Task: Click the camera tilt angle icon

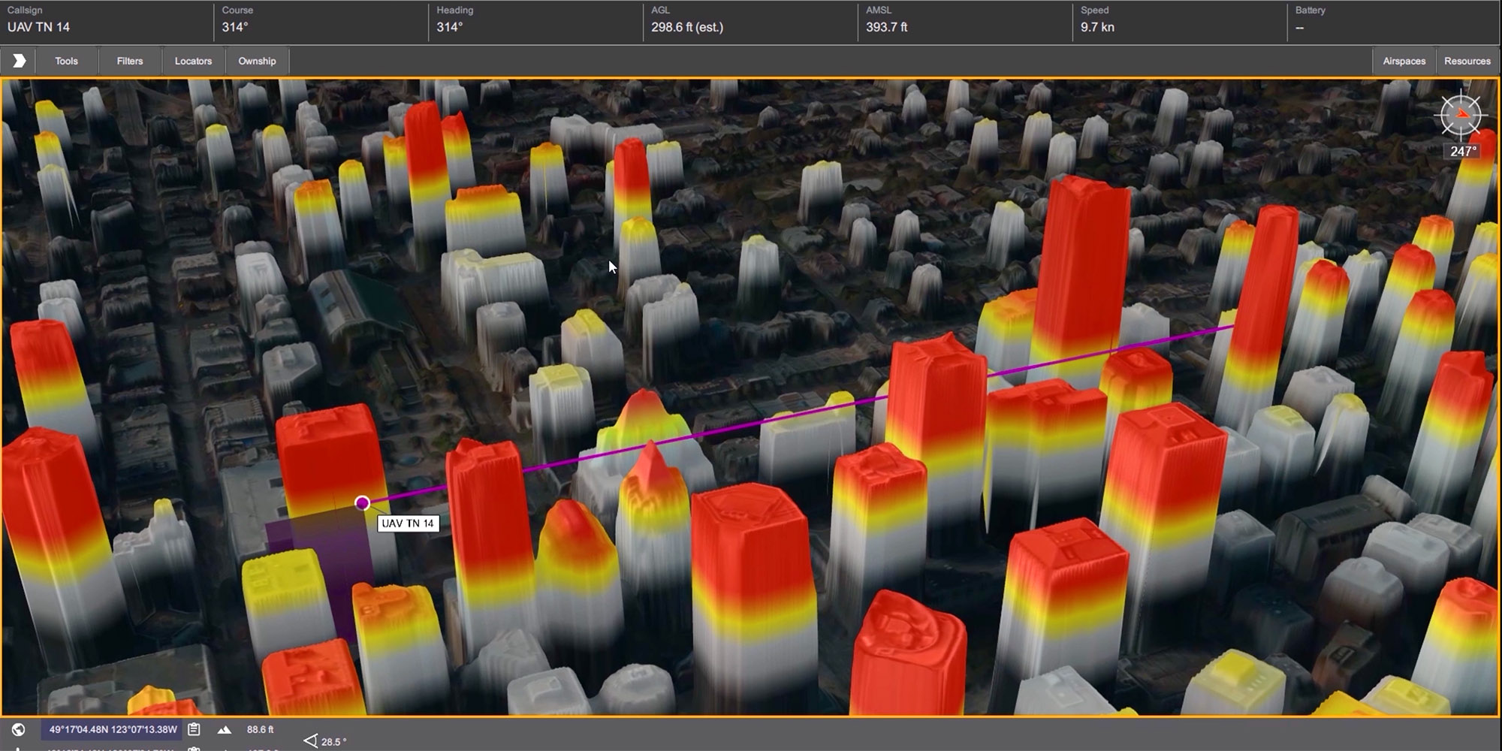Action: pyautogui.click(x=310, y=741)
